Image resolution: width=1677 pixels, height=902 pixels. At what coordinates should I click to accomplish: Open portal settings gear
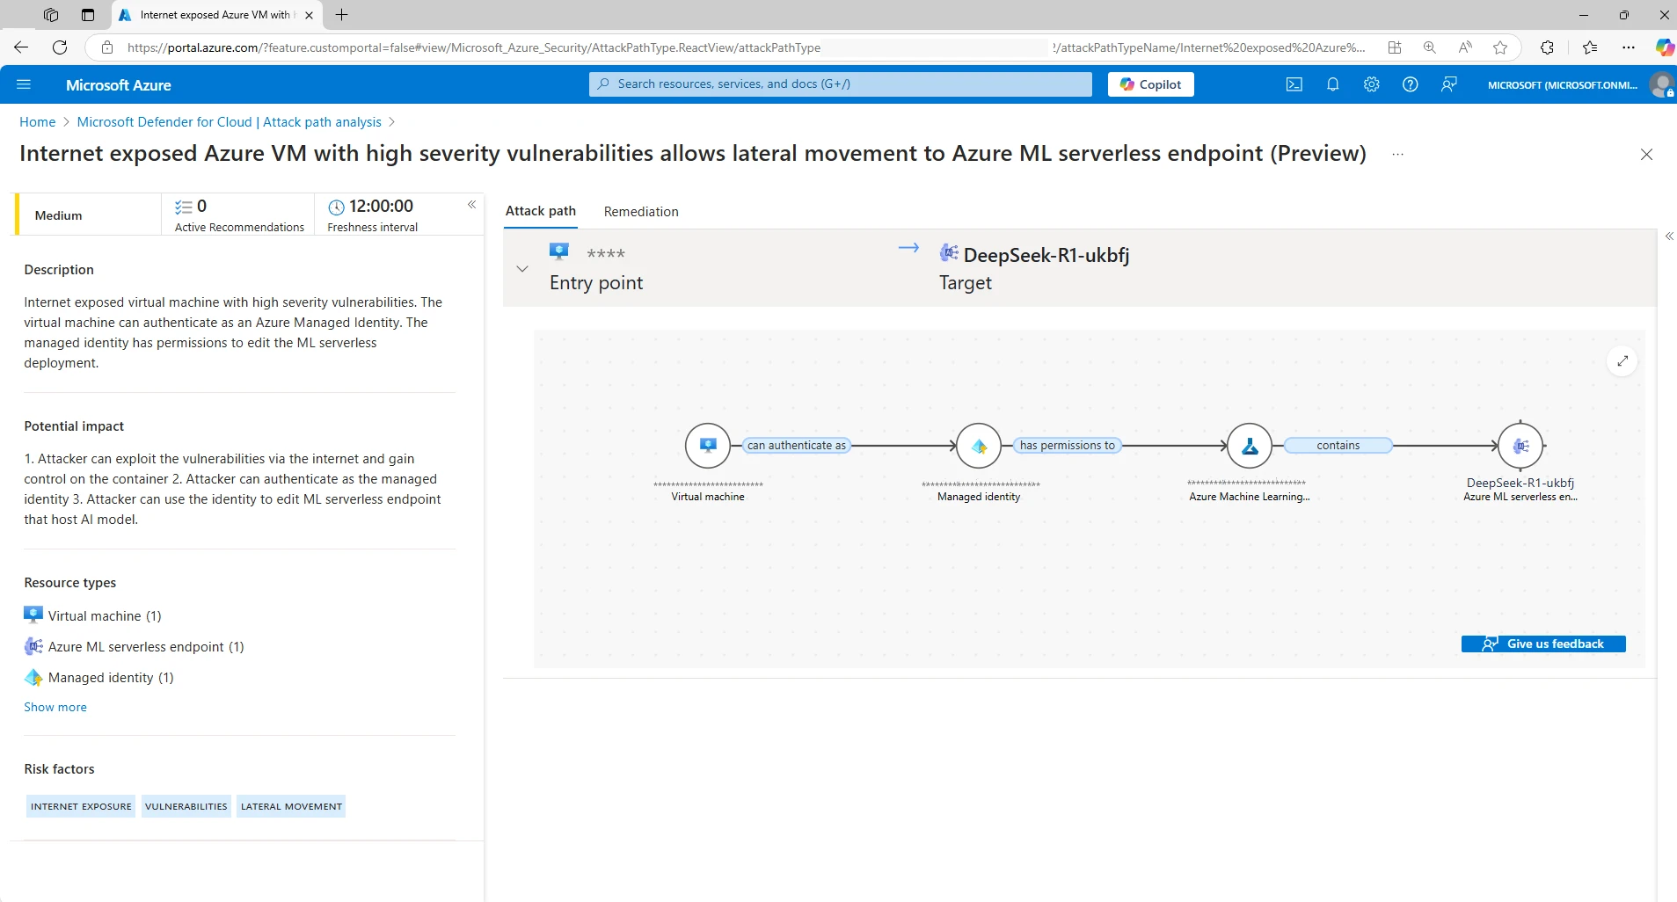(x=1371, y=84)
